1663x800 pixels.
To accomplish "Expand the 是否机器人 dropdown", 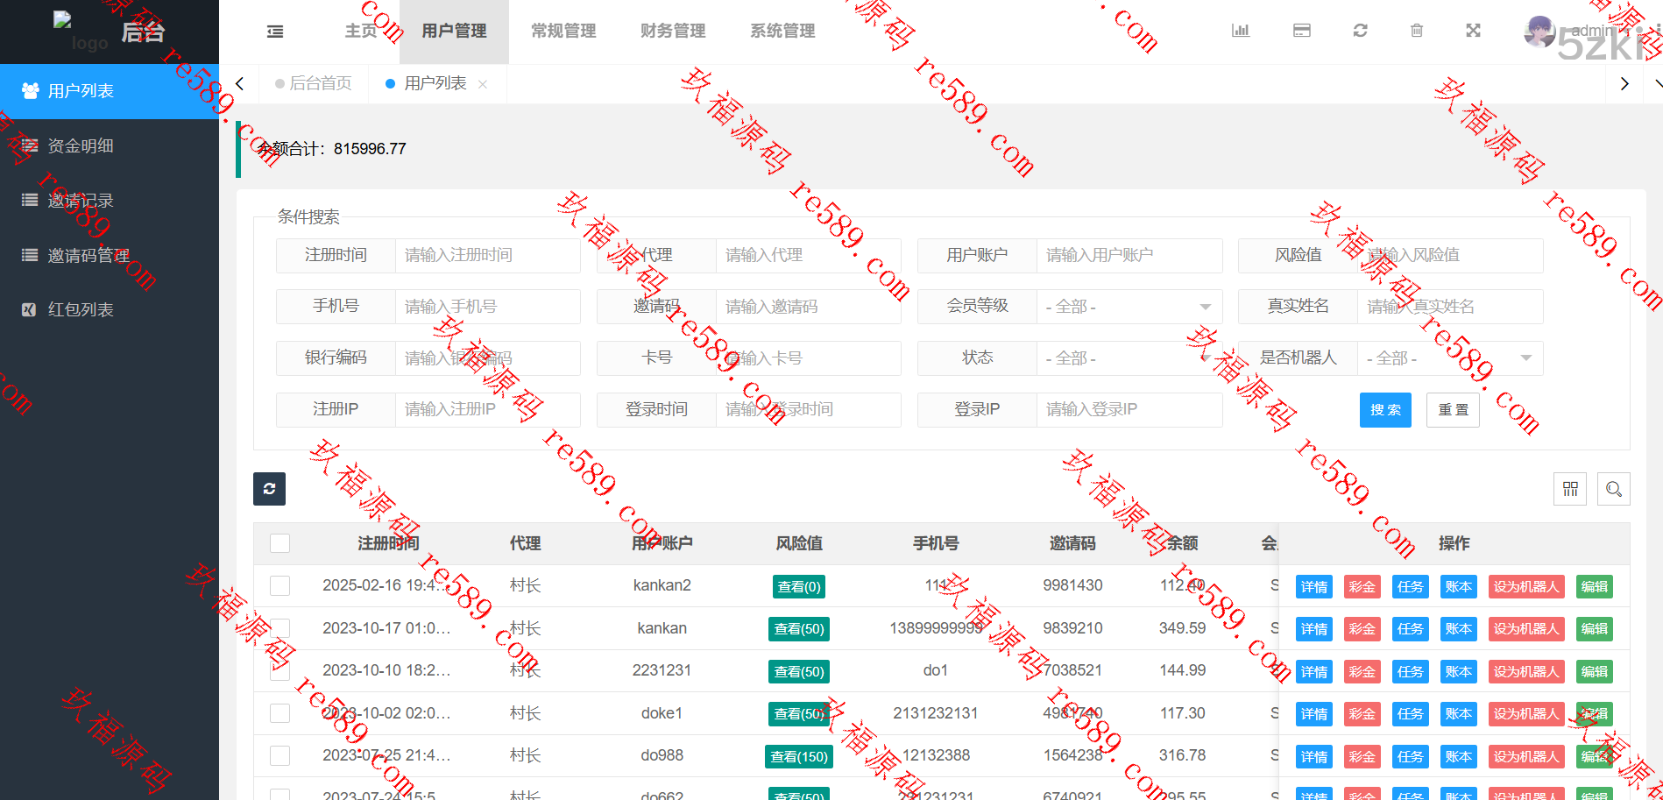I will click(1449, 358).
